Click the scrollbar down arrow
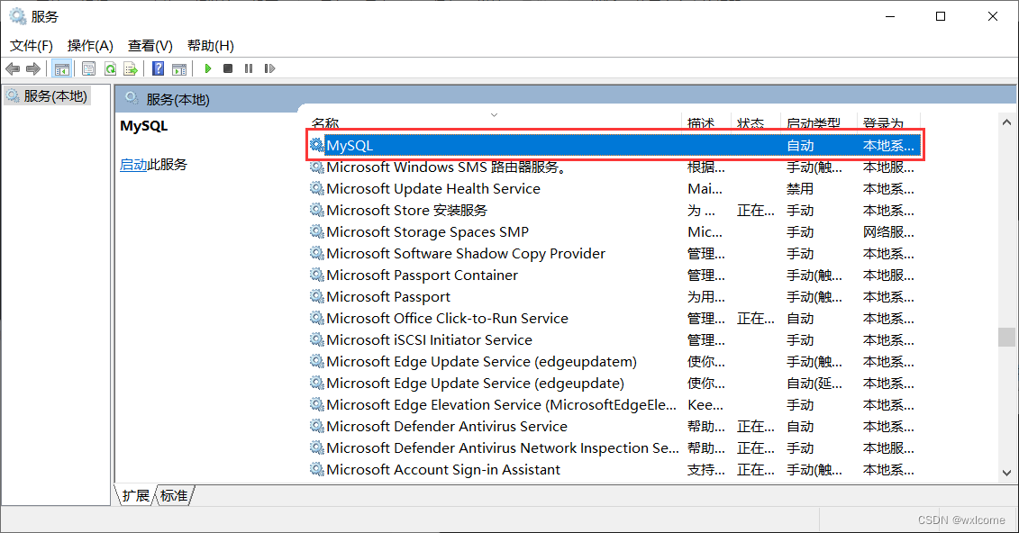 1006,473
